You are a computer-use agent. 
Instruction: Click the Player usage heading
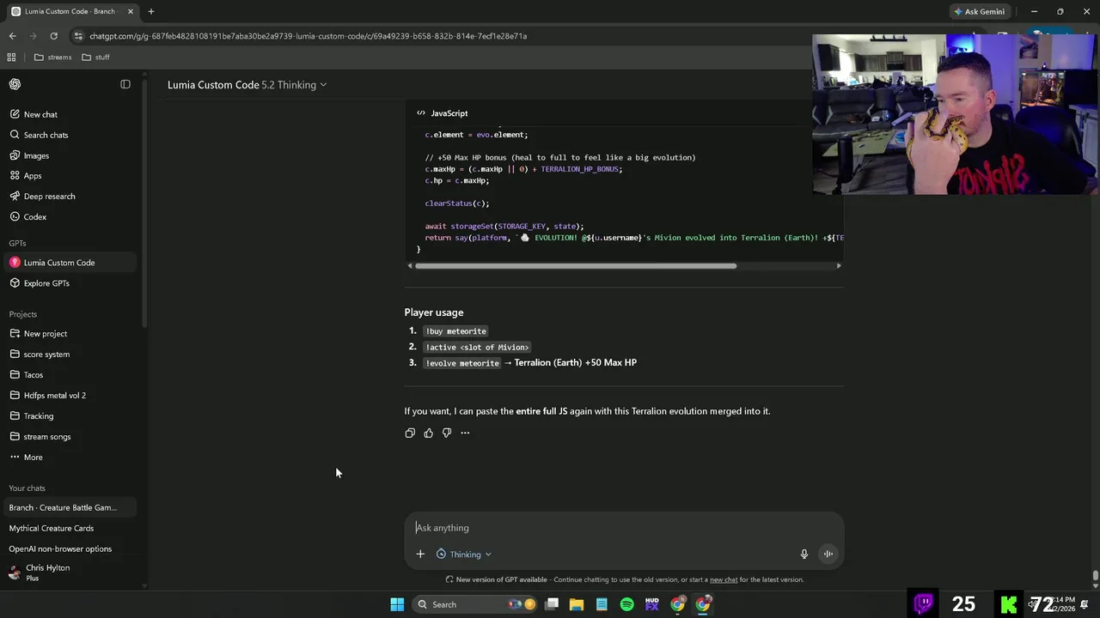(x=434, y=312)
